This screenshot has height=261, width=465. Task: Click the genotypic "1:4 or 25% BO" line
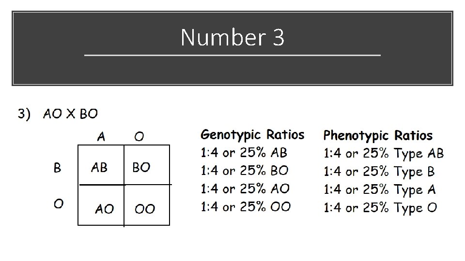point(244,171)
